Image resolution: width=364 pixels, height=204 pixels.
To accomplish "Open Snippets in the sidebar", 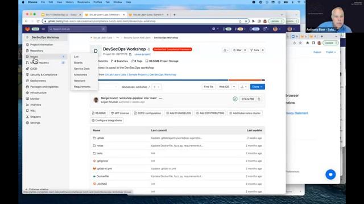I will point(35,117).
